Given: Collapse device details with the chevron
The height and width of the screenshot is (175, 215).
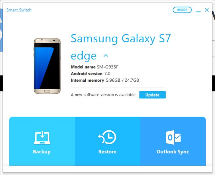Looking at the screenshot, I should tap(106, 56).
